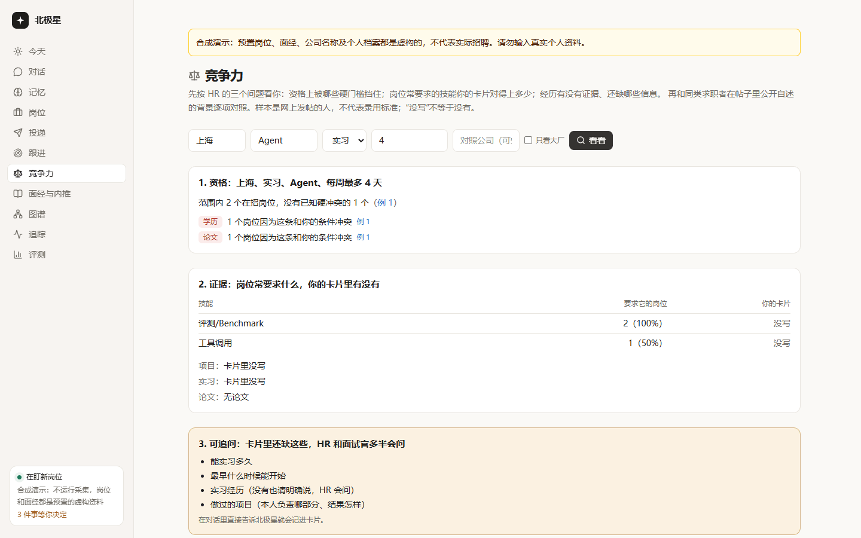This screenshot has width=861, height=538.
Task: Click 最早什么时候能开始 bullet item
Action: coord(248,476)
